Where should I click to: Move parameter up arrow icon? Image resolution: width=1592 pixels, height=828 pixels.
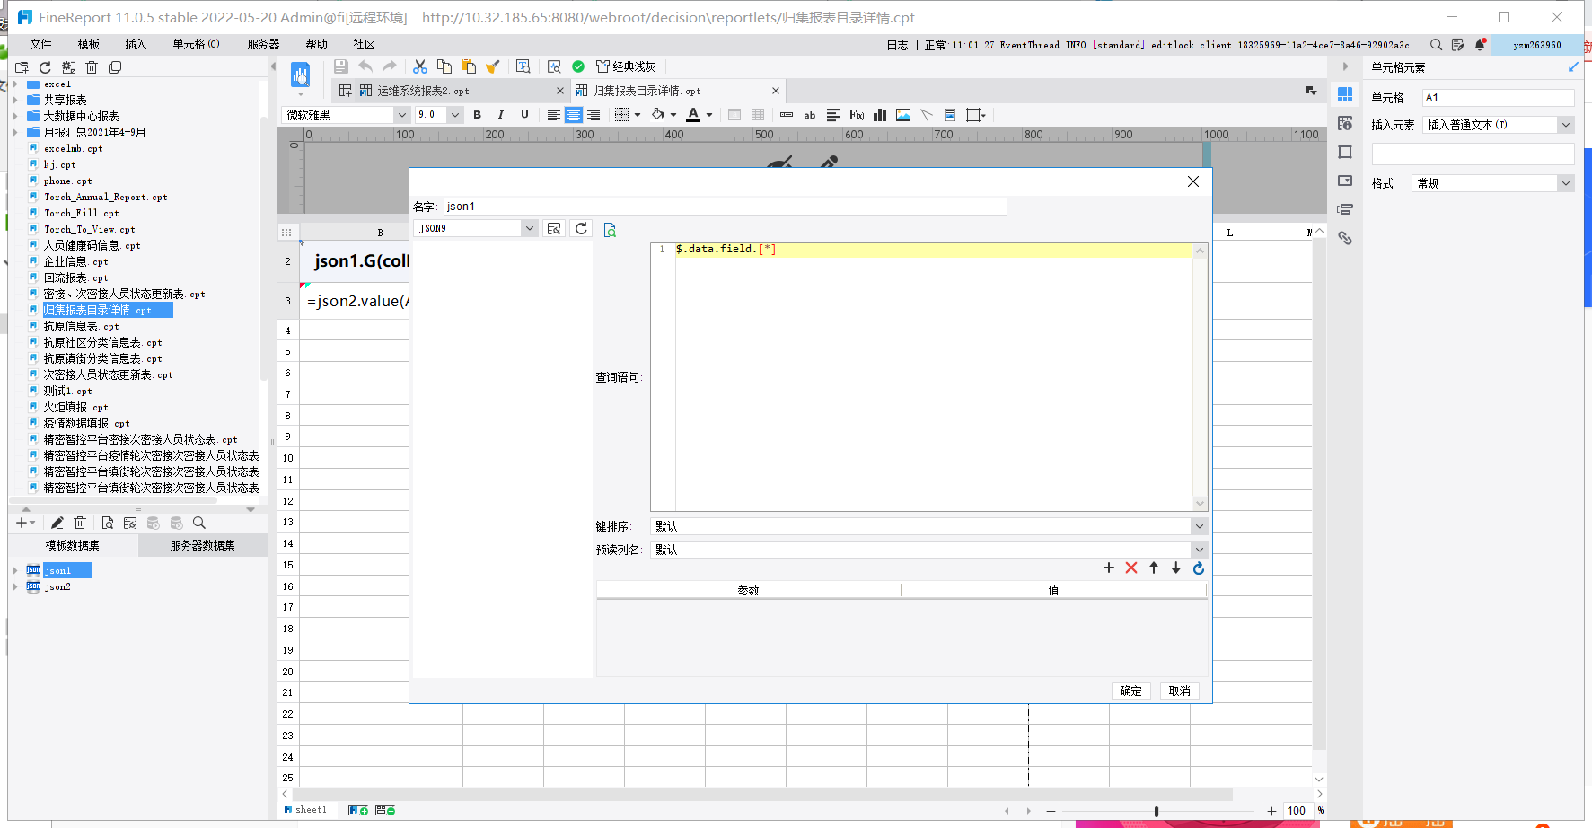[x=1154, y=568]
